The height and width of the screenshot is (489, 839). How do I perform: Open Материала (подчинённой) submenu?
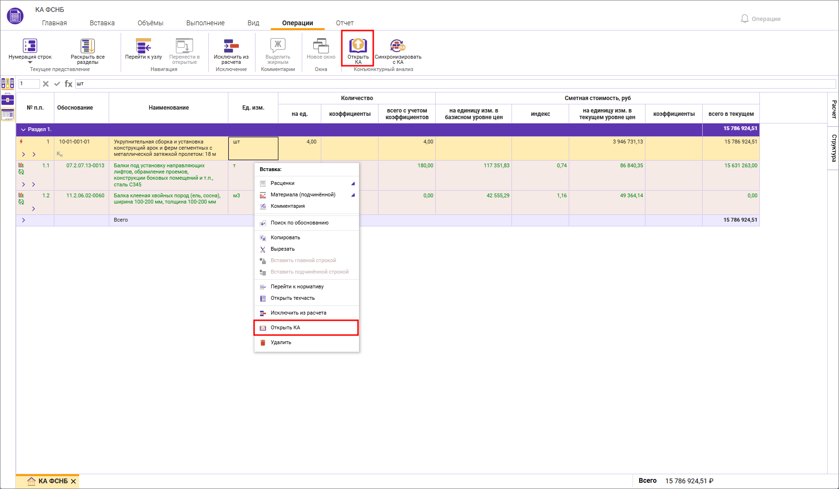[307, 194]
